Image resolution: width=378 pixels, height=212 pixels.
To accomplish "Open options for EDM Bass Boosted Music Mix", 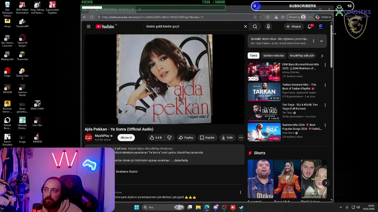I will (325, 65).
